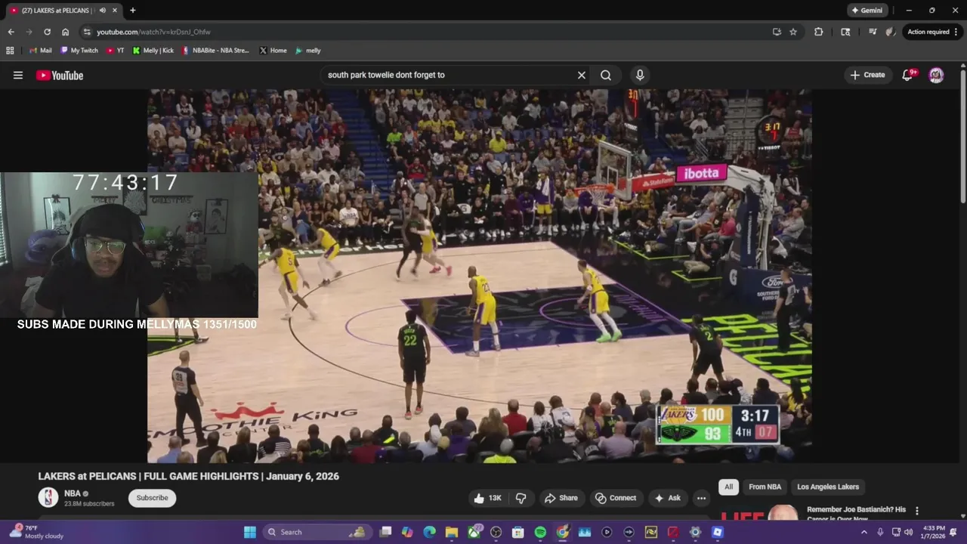The height and width of the screenshot is (544, 967).
Task: Open the Gemini button in title bar
Action: (867, 11)
